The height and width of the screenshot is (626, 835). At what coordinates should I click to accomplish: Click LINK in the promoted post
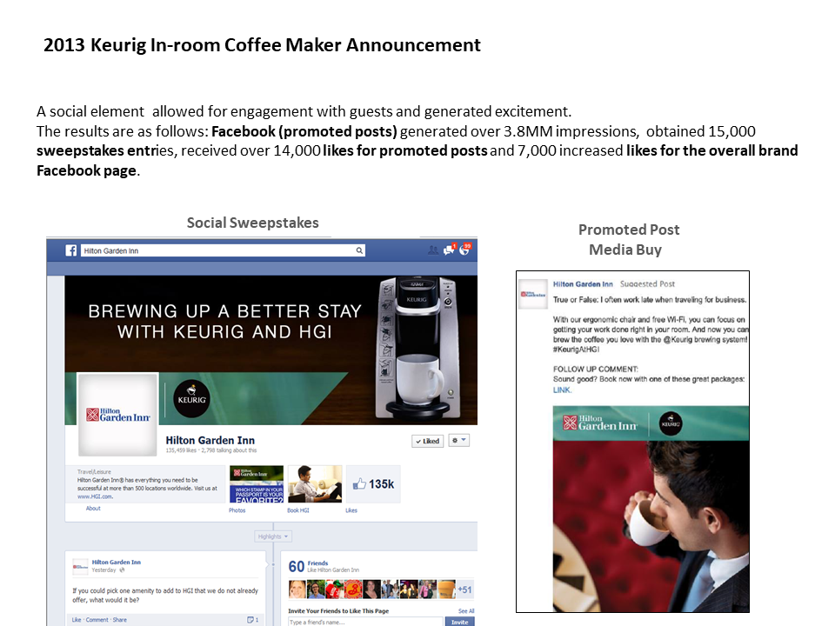click(x=562, y=390)
